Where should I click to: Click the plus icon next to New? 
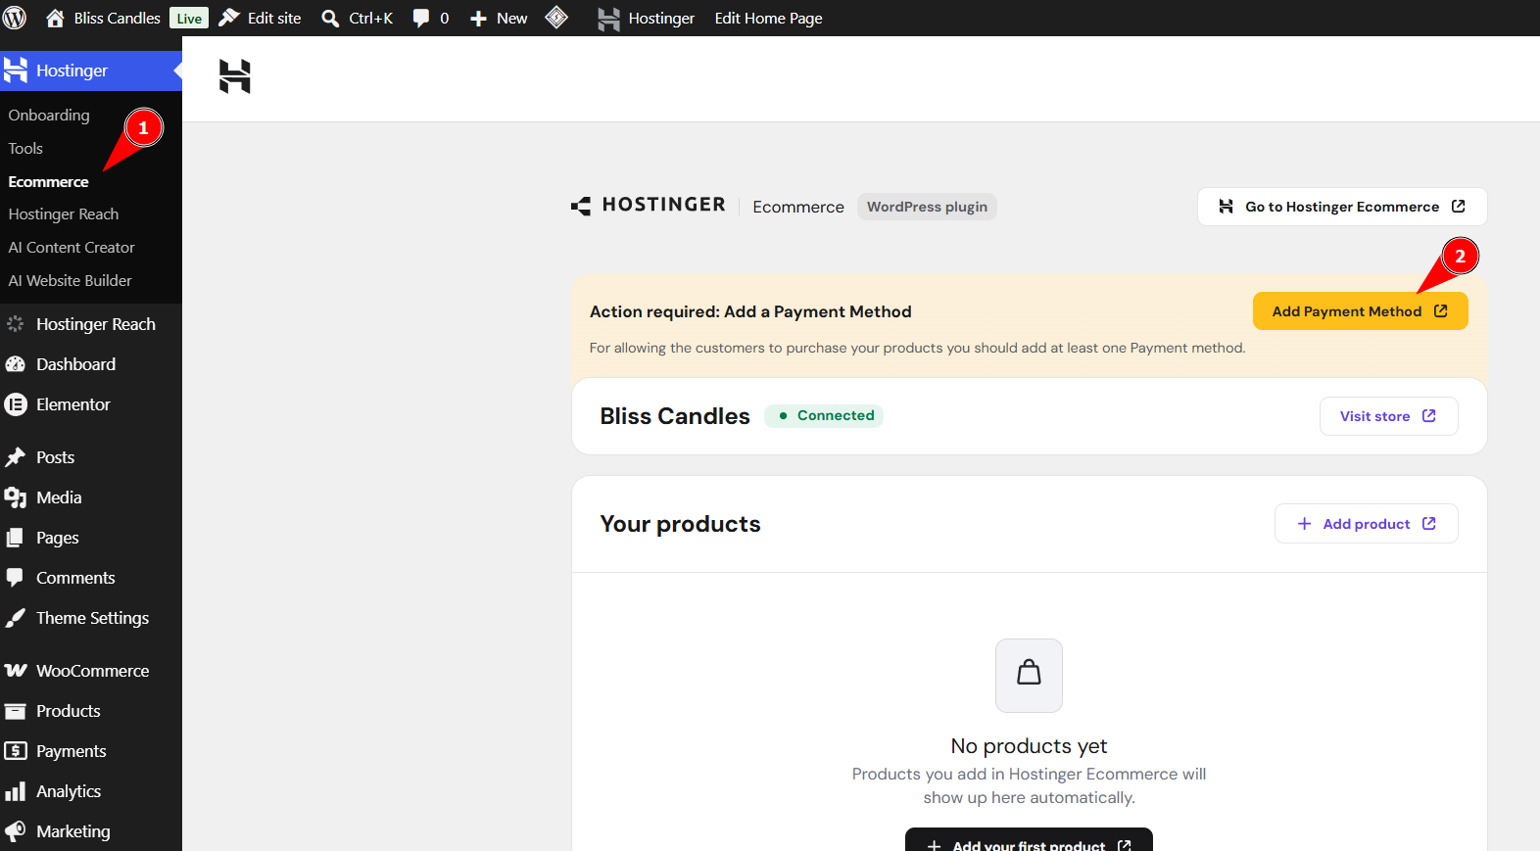[x=478, y=19]
